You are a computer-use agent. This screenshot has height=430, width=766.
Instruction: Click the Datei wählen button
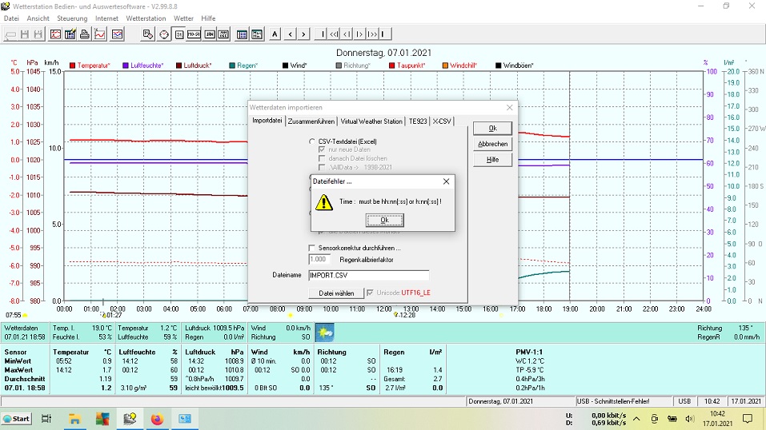click(336, 293)
